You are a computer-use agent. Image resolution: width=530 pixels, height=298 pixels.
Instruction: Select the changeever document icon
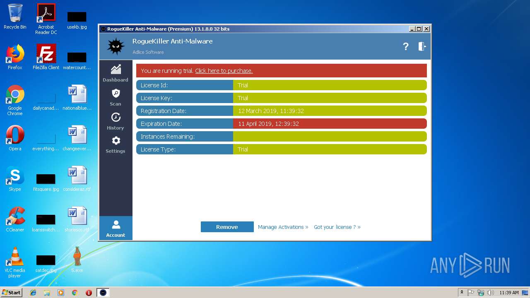77,138
